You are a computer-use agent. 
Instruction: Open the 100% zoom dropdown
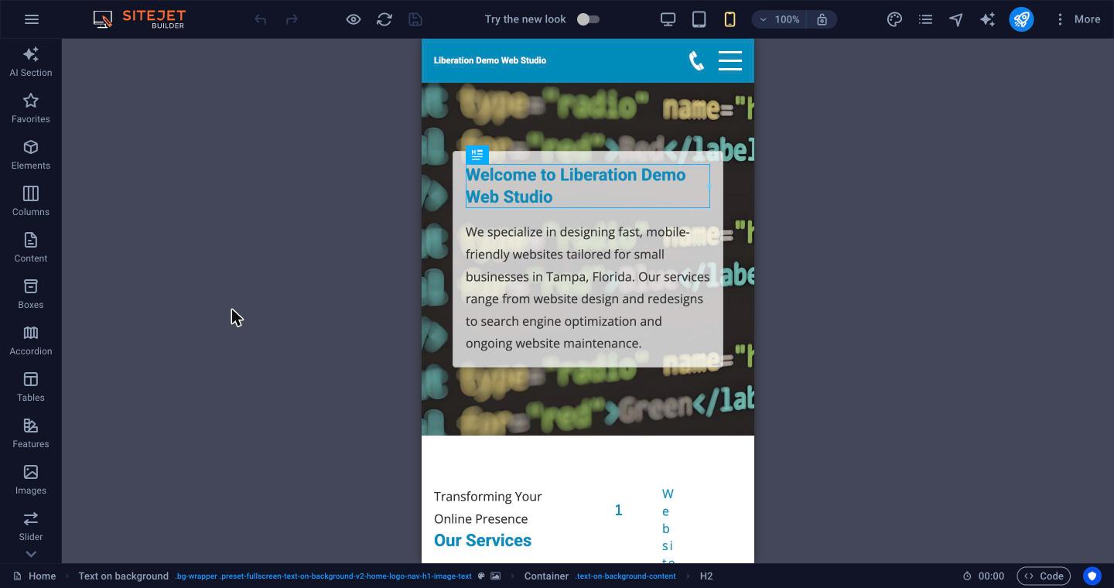(x=779, y=19)
